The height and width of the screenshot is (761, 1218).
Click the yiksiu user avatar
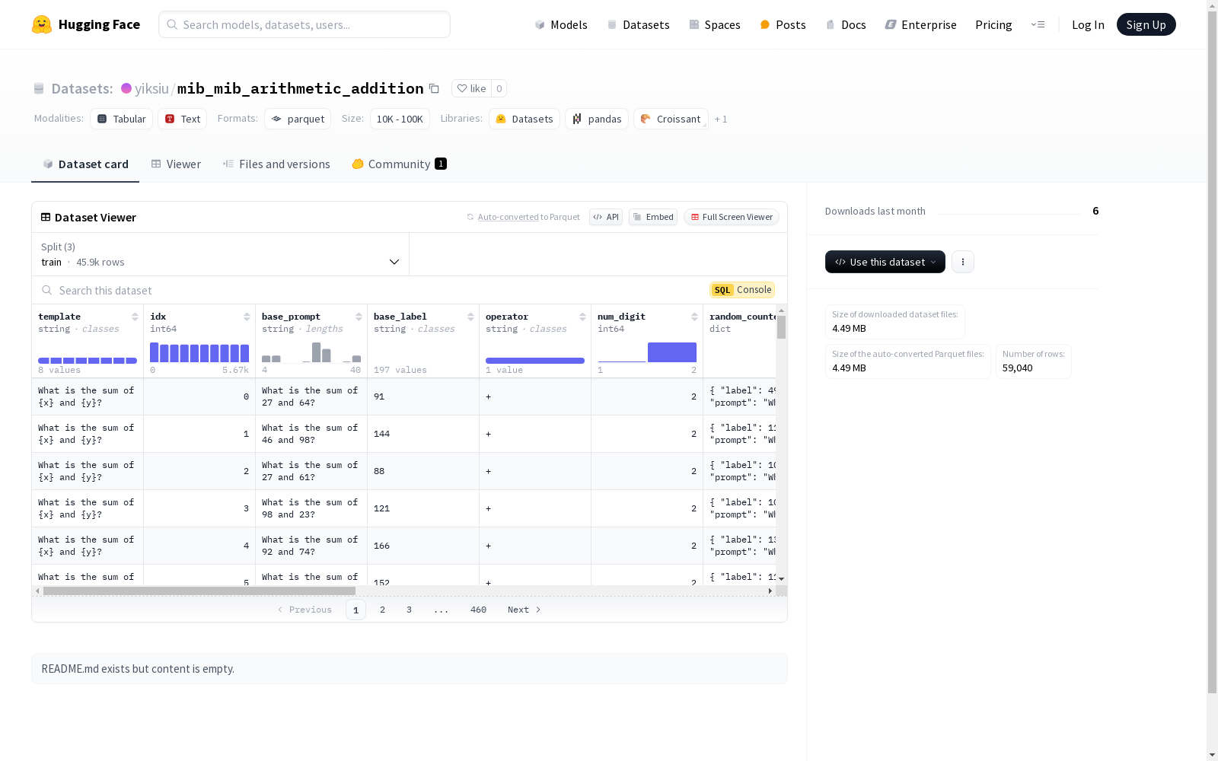pyautogui.click(x=126, y=88)
